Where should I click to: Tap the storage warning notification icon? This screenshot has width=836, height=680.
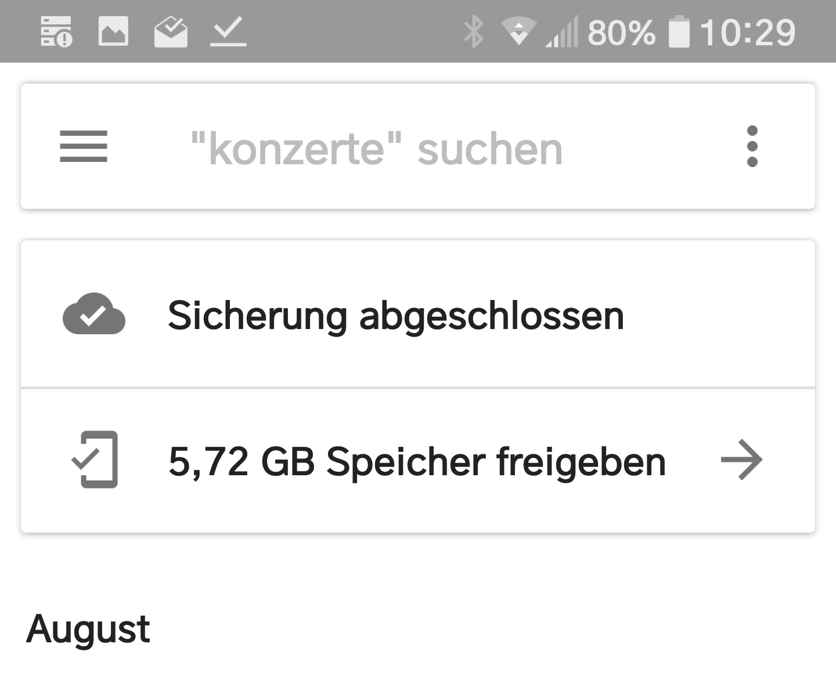[x=56, y=31]
